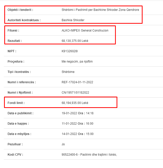The width and height of the screenshot is (163, 168).
Task: Click the 'Pezulluar' value 'Jo'
Action: pyautogui.click(x=63, y=144)
